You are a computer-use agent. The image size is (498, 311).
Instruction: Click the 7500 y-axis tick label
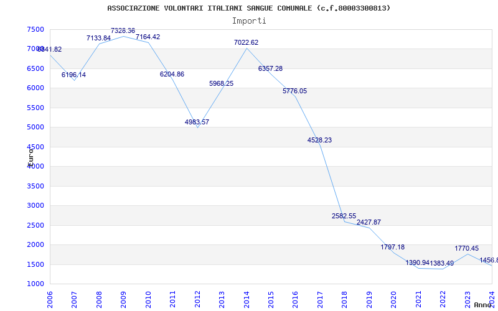pos(35,29)
